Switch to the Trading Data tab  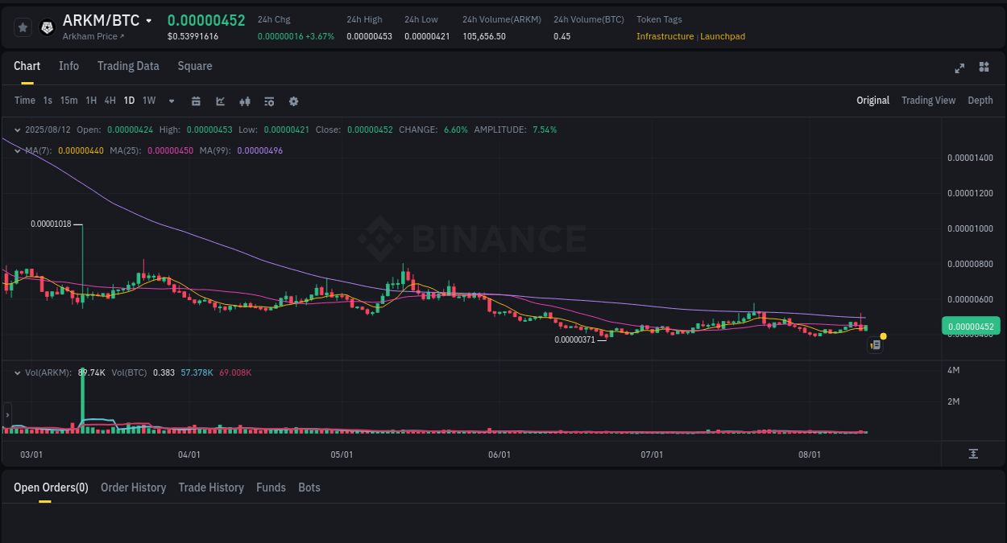click(128, 66)
